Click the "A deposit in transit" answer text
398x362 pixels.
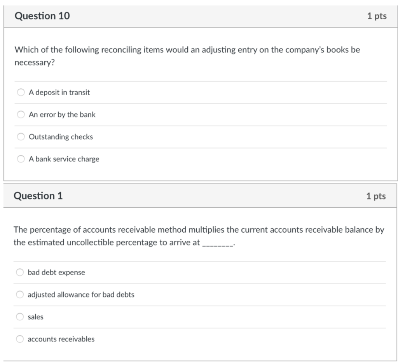point(59,92)
